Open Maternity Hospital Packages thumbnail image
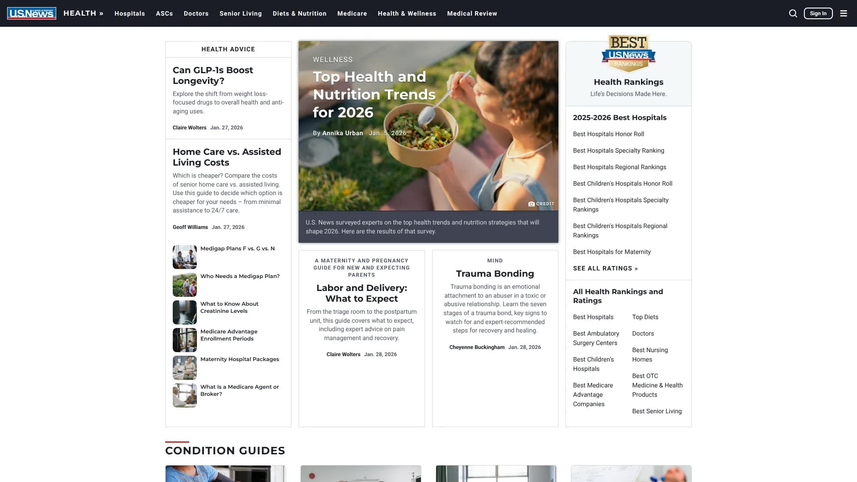857x482 pixels. tap(184, 367)
